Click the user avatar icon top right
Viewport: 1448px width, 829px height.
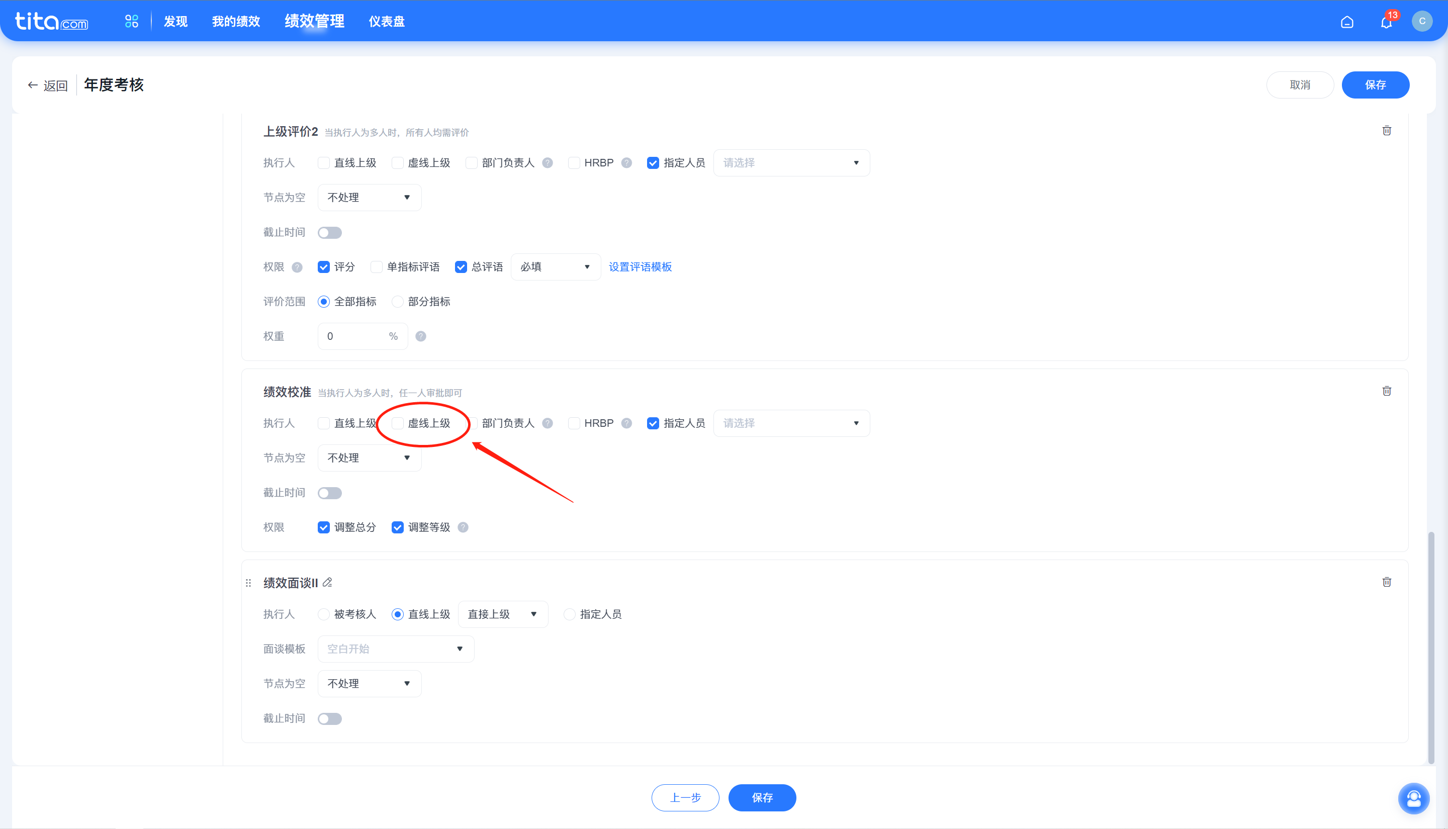coord(1422,20)
